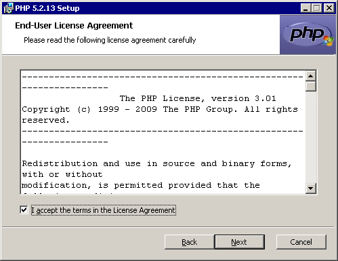The height and width of the screenshot is (261, 338).
Task: Maximize the PHP Setup window
Action: click(x=317, y=8)
